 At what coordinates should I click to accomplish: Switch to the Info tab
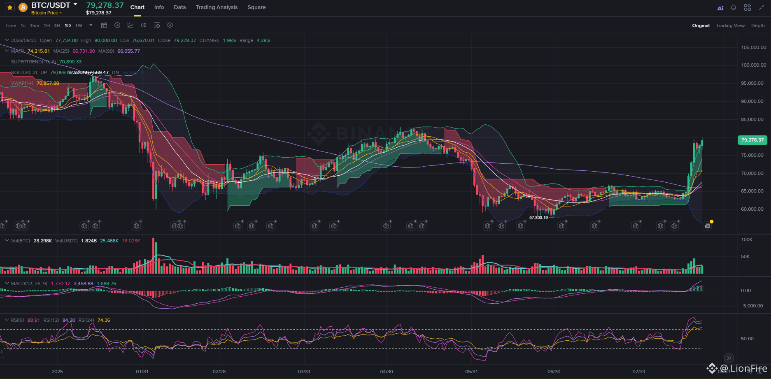click(159, 7)
